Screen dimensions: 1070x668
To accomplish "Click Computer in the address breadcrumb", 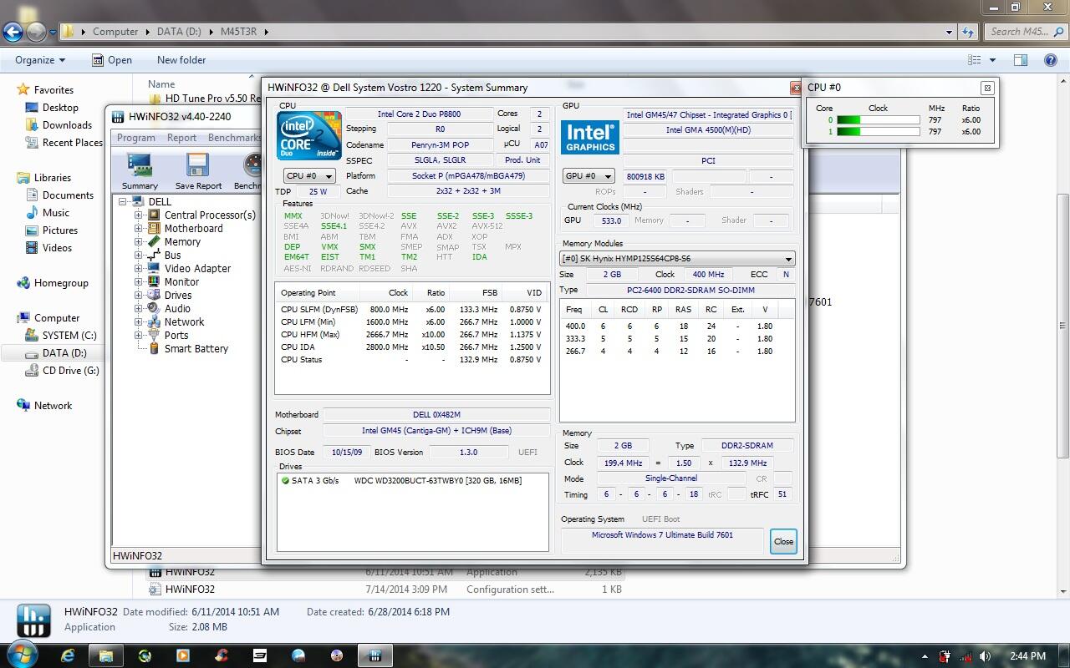I will pyautogui.click(x=115, y=32).
